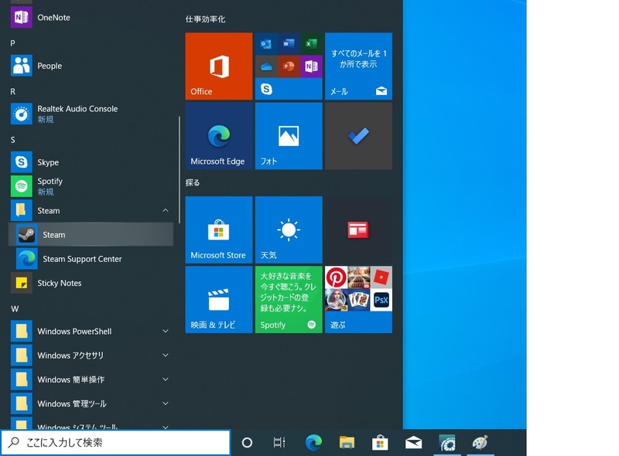Focus the ここに入力して検索 search box

point(115,443)
